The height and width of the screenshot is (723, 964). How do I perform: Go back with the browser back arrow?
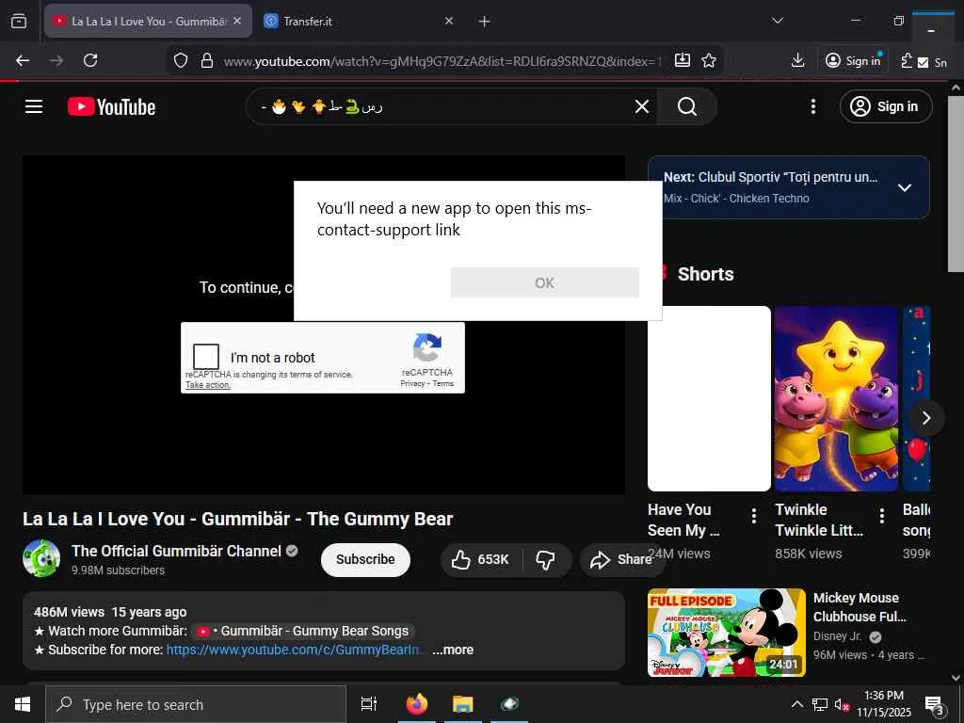[23, 60]
